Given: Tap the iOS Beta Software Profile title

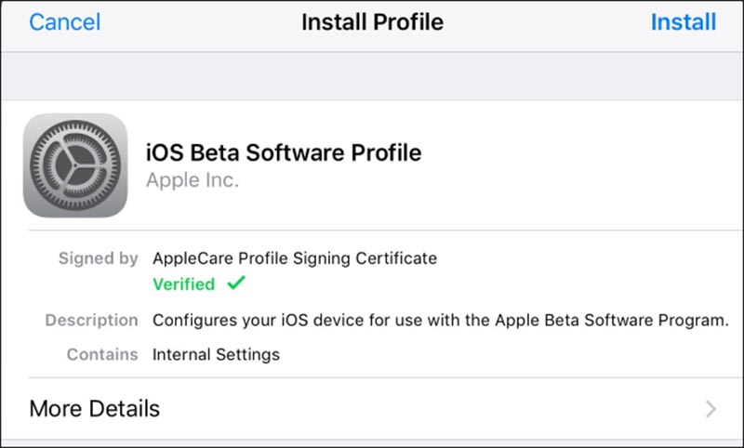Looking at the screenshot, I should point(284,152).
